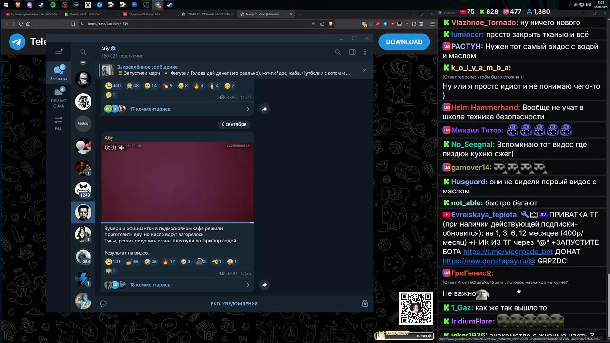Click username Helm Hammerhand in chat
The width and height of the screenshot is (610, 343).
pyautogui.click(x=486, y=108)
